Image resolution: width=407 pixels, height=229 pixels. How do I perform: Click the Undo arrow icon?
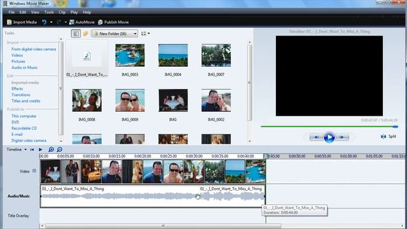pyautogui.click(x=45, y=22)
